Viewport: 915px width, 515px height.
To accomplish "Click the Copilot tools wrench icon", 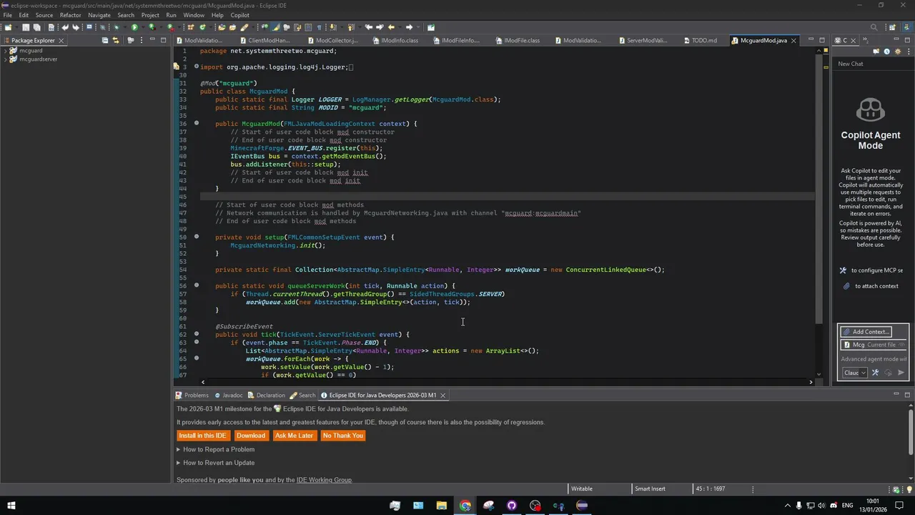I will point(875,373).
